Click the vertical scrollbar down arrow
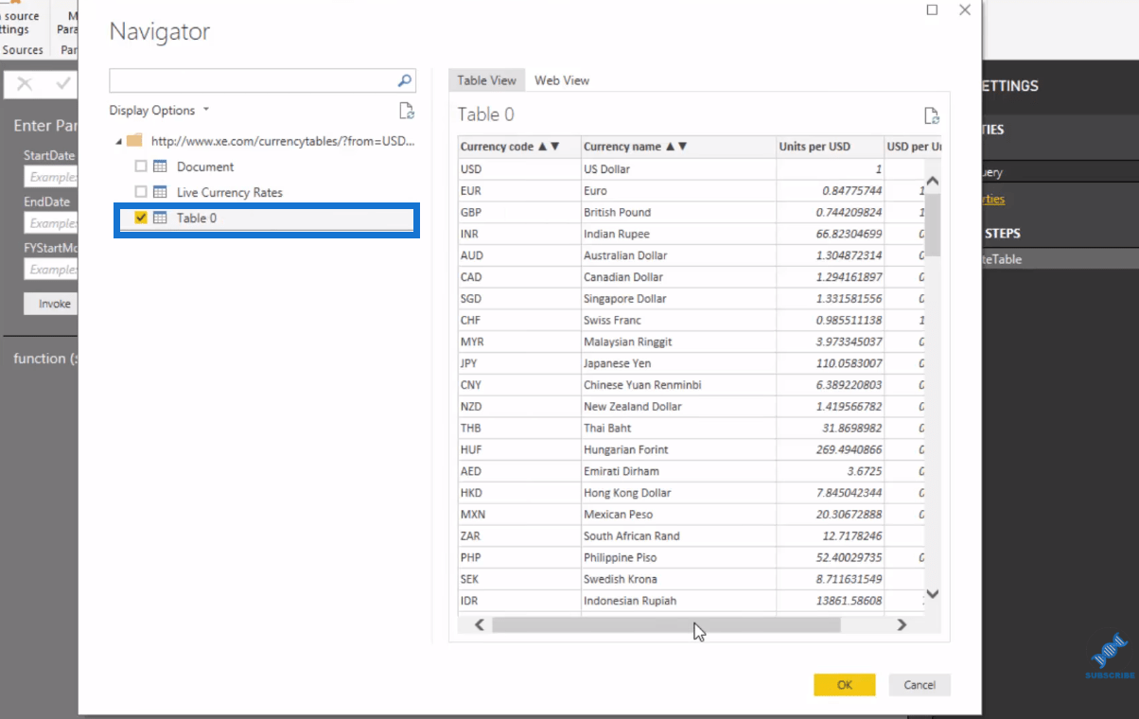 932,594
